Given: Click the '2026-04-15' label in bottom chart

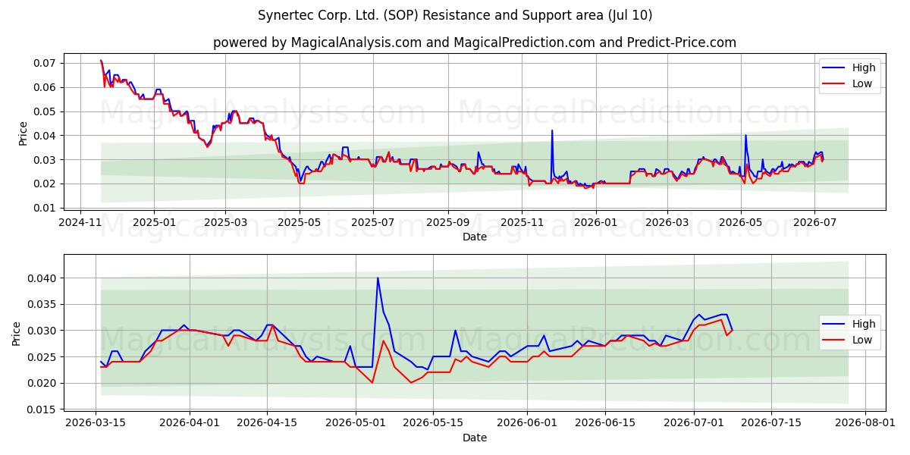Looking at the screenshot, I should (267, 424).
